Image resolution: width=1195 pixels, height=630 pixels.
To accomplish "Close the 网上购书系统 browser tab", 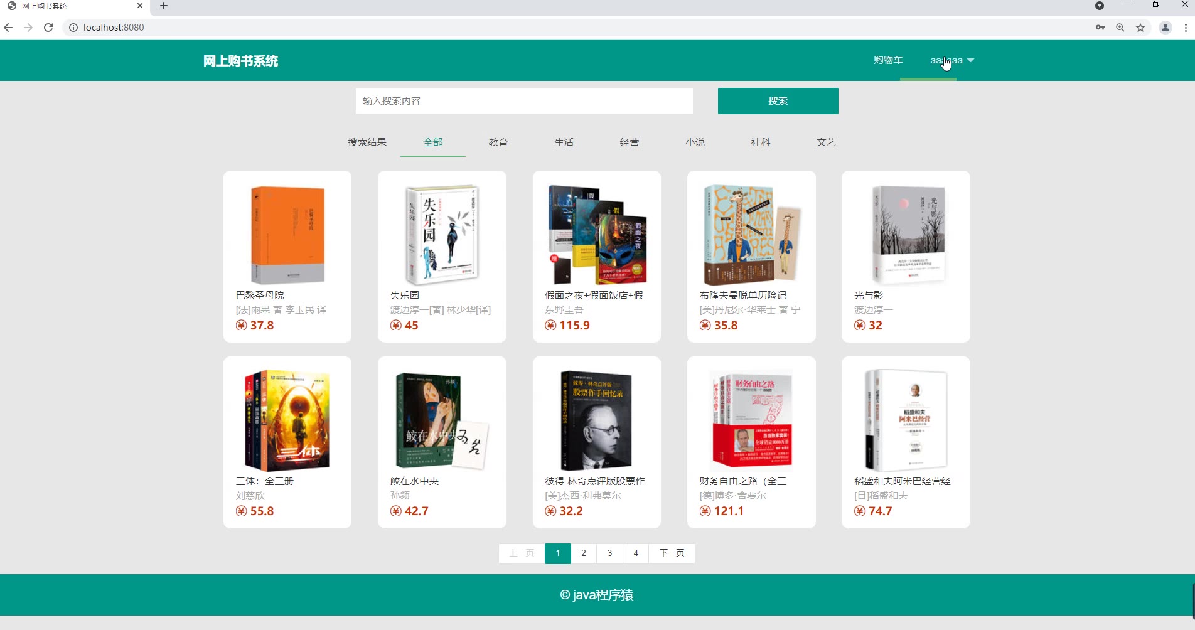I will [x=140, y=6].
